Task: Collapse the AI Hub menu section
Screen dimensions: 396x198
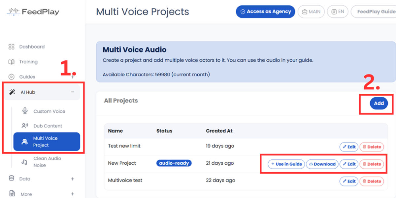Action: point(73,92)
